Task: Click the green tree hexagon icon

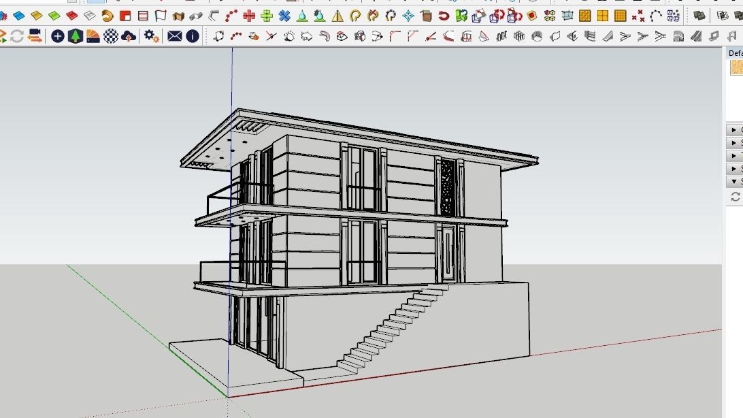Action: (76, 36)
